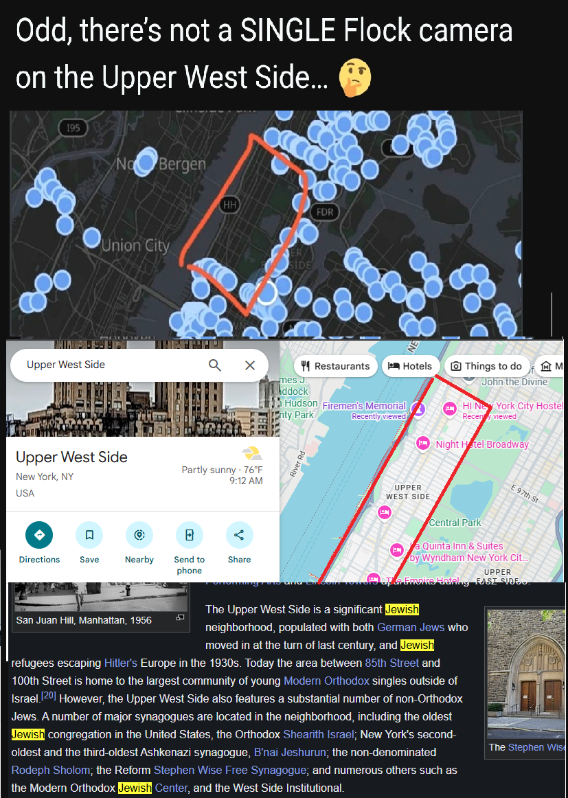This screenshot has width=568, height=798.
Task: Click the La Quinta Inn & Suites pin
Action: [x=397, y=550]
